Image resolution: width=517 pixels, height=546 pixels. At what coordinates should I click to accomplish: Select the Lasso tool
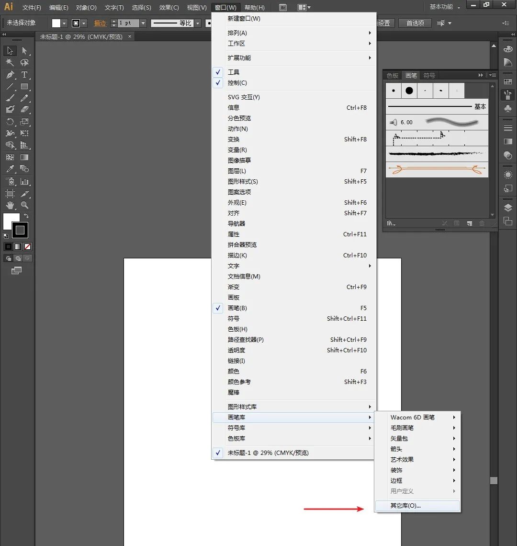pyautogui.click(x=24, y=63)
